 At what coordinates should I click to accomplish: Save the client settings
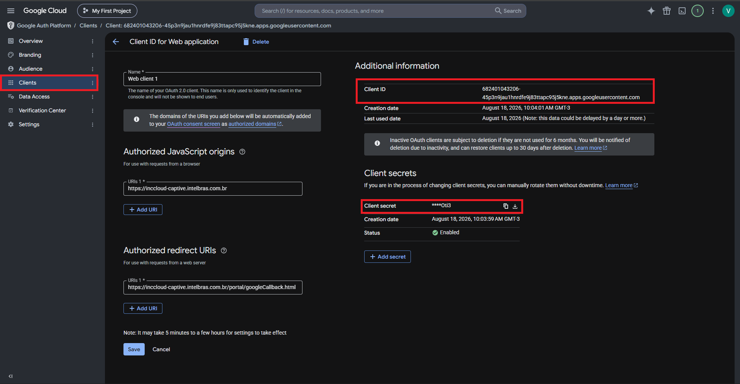coord(134,349)
